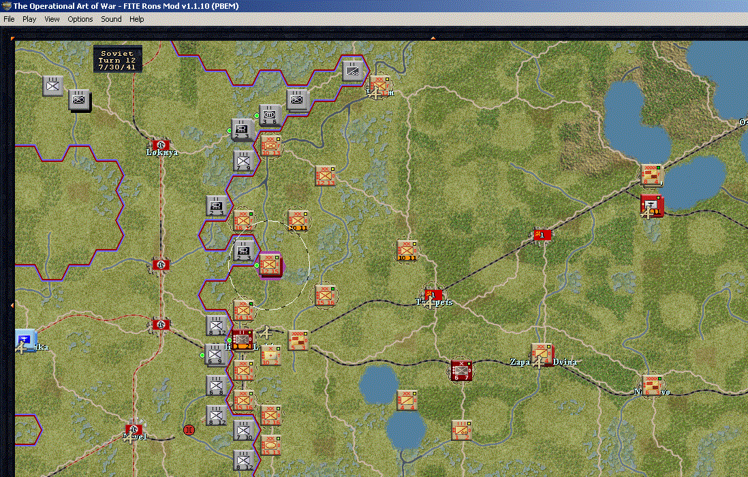Select German motorized unit northwest of Kholm
This screenshot has height=477, width=748.
point(352,70)
